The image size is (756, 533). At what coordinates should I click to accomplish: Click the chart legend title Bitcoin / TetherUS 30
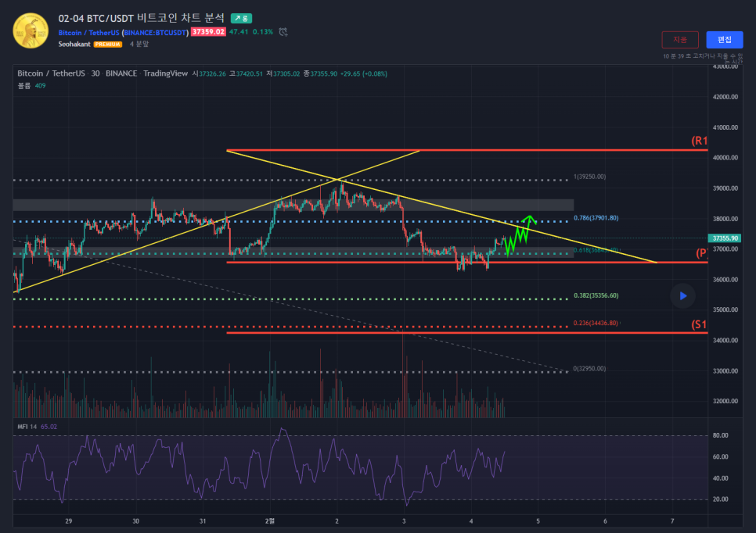coord(67,73)
